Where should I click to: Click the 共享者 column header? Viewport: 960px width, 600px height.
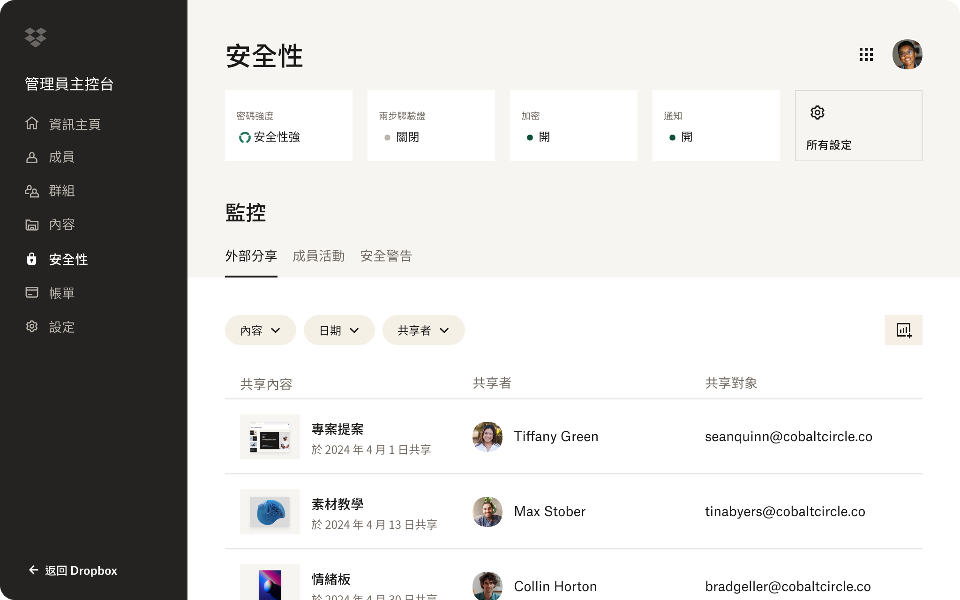(492, 383)
